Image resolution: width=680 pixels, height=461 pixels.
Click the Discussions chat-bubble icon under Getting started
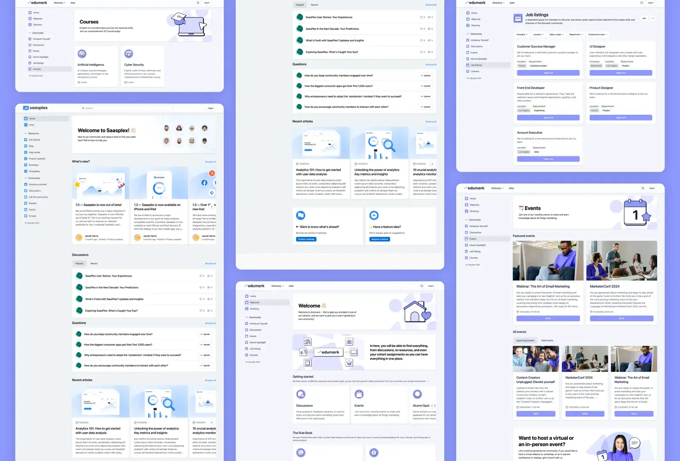click(x=301, y=394)
